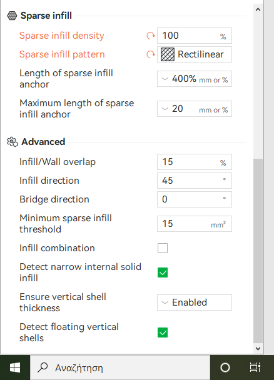Uncheck Detect floating vertical shells
This screenshot has height=380, width=274.
(x=163, y=332)
